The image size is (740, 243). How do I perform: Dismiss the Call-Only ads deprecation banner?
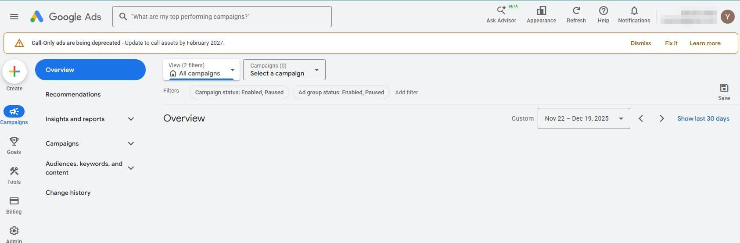(x=641, y=43)
